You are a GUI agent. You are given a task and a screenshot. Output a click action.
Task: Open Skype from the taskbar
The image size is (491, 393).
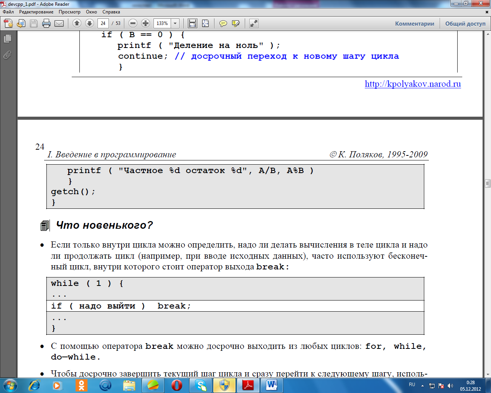(201, 385)
